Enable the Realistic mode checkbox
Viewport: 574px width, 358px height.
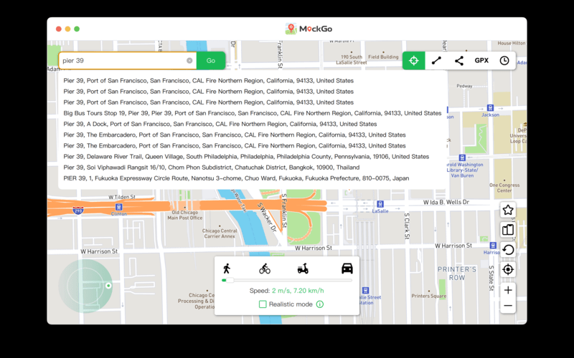point(263,304)
